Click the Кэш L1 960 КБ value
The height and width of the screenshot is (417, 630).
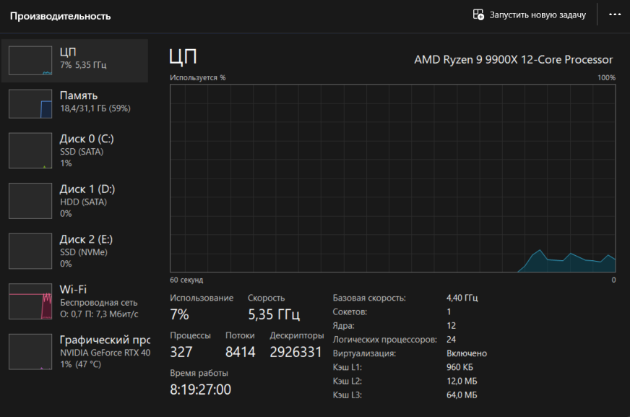(x=459, y=367)
